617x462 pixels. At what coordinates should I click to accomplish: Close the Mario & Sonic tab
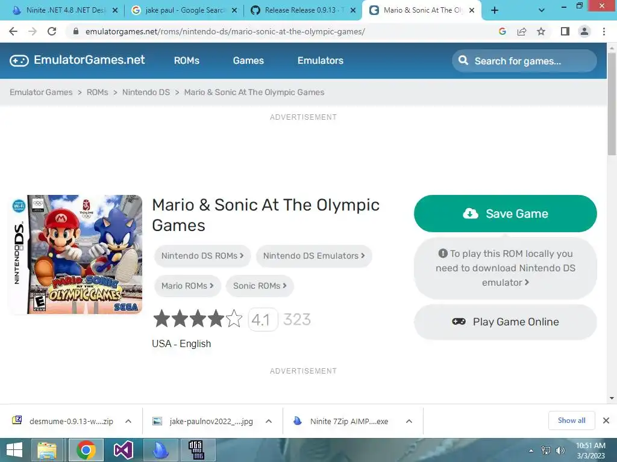pos(472,10)
